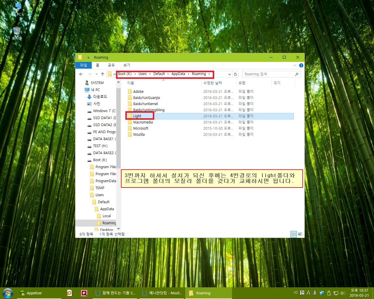Open quick access toolbar customize arrow
This screenshot has width=374, height=299.
coord(88,58)
